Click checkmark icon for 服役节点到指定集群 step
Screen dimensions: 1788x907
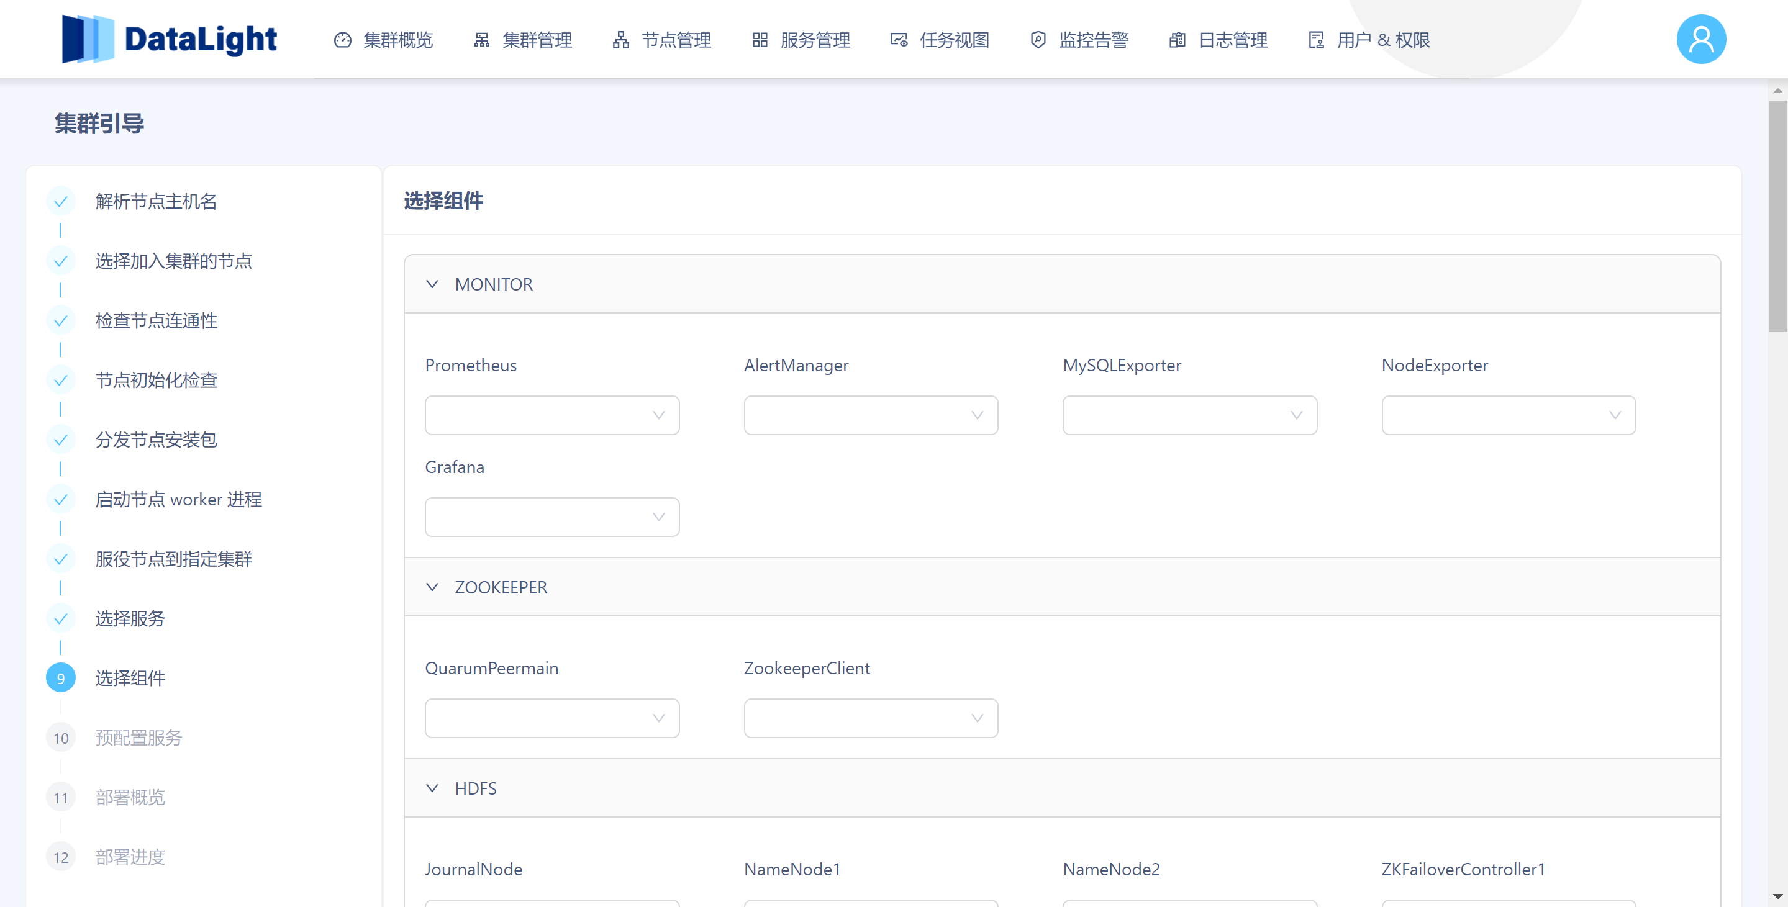pyautogui.click(x=60, y=559)
